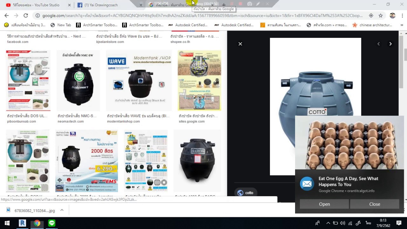Screen dimensions: 407x229
Task: Click the pen workspace tray icon
Action: (358, 223)
